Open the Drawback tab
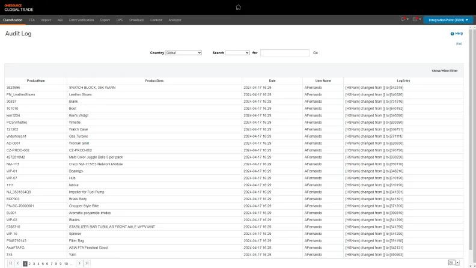476x268 pixels. coord(136,20)
